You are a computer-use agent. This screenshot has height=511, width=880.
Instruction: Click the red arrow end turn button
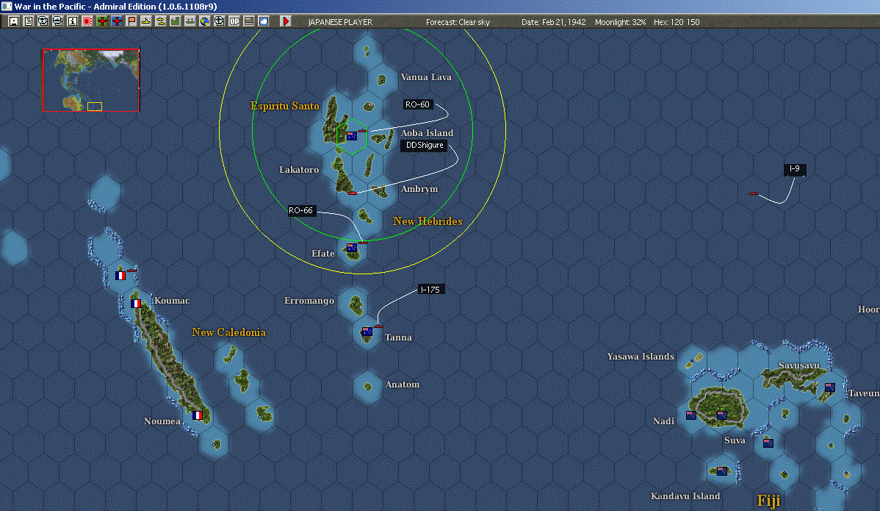pyautogui.click(x=286, y=21)
